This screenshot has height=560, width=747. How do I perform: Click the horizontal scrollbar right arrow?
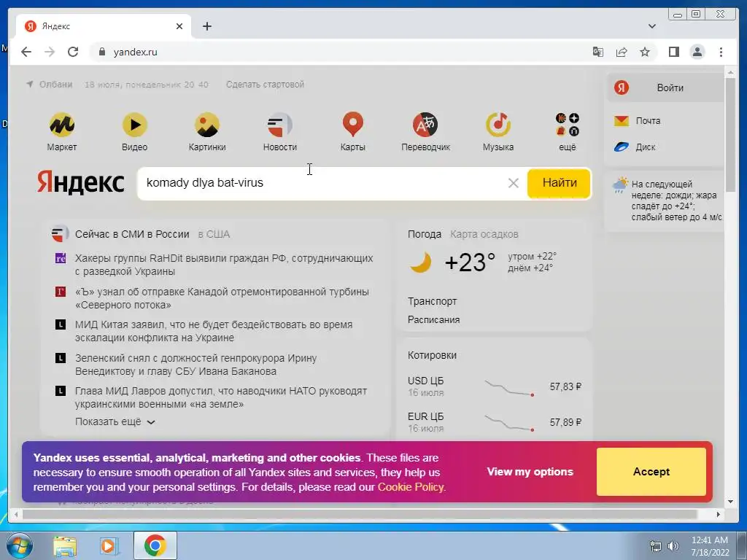coord(719,514)
